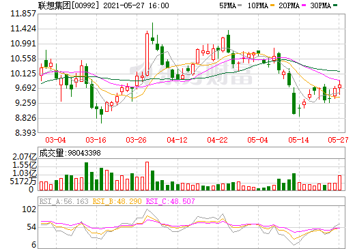Click the 03-16 date axis label

pyautogui.click(x=96, y=140)
